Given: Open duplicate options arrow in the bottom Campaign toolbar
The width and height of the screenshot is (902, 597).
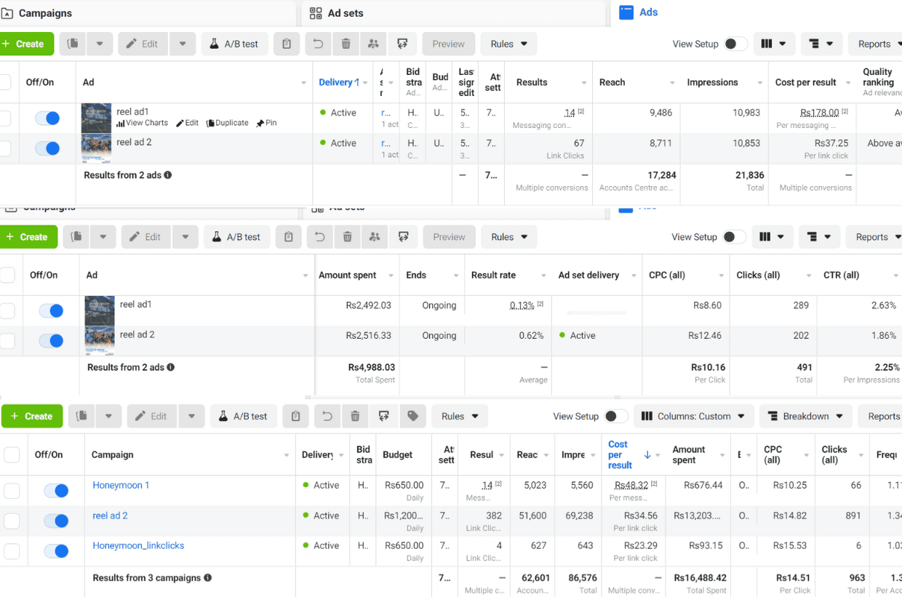Looking at the screenshot, I should point(108,416).
